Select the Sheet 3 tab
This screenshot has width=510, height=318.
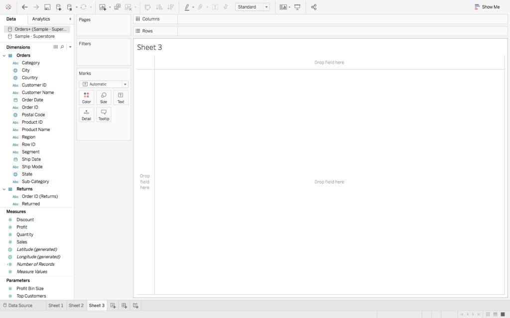pos(97,306)
